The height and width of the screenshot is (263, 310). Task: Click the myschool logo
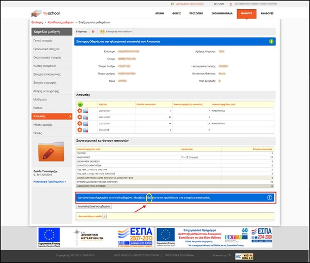pos(44,12)
